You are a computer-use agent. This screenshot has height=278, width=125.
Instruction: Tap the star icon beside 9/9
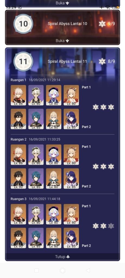coord(102,24)
